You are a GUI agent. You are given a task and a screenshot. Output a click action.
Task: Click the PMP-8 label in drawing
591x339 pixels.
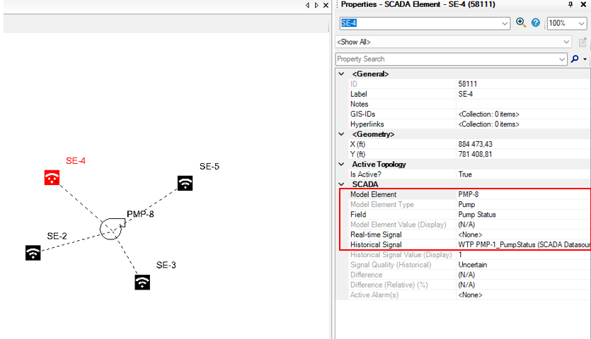[x=140, y=214]
